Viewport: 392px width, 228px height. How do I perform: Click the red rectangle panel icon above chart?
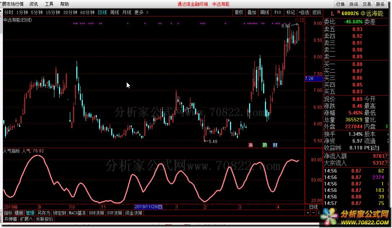[302, 20]
